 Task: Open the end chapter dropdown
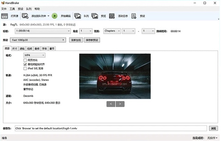click(148, 31)
